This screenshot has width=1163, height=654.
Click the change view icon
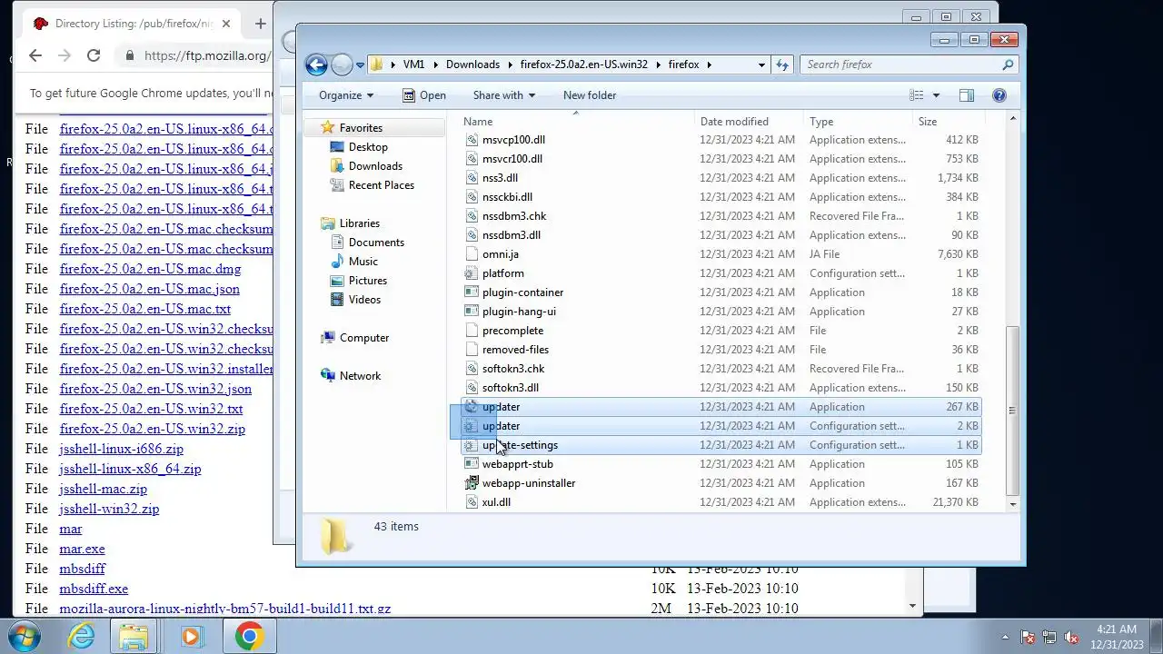pyautogui.click(x=917, y=95)
